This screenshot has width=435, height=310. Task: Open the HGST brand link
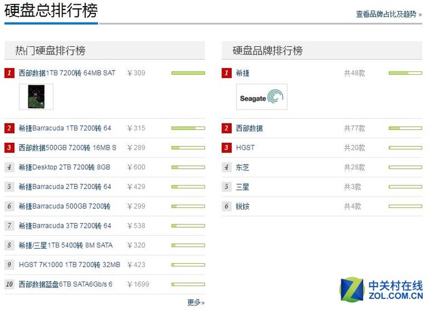click(x=245, y=148)
